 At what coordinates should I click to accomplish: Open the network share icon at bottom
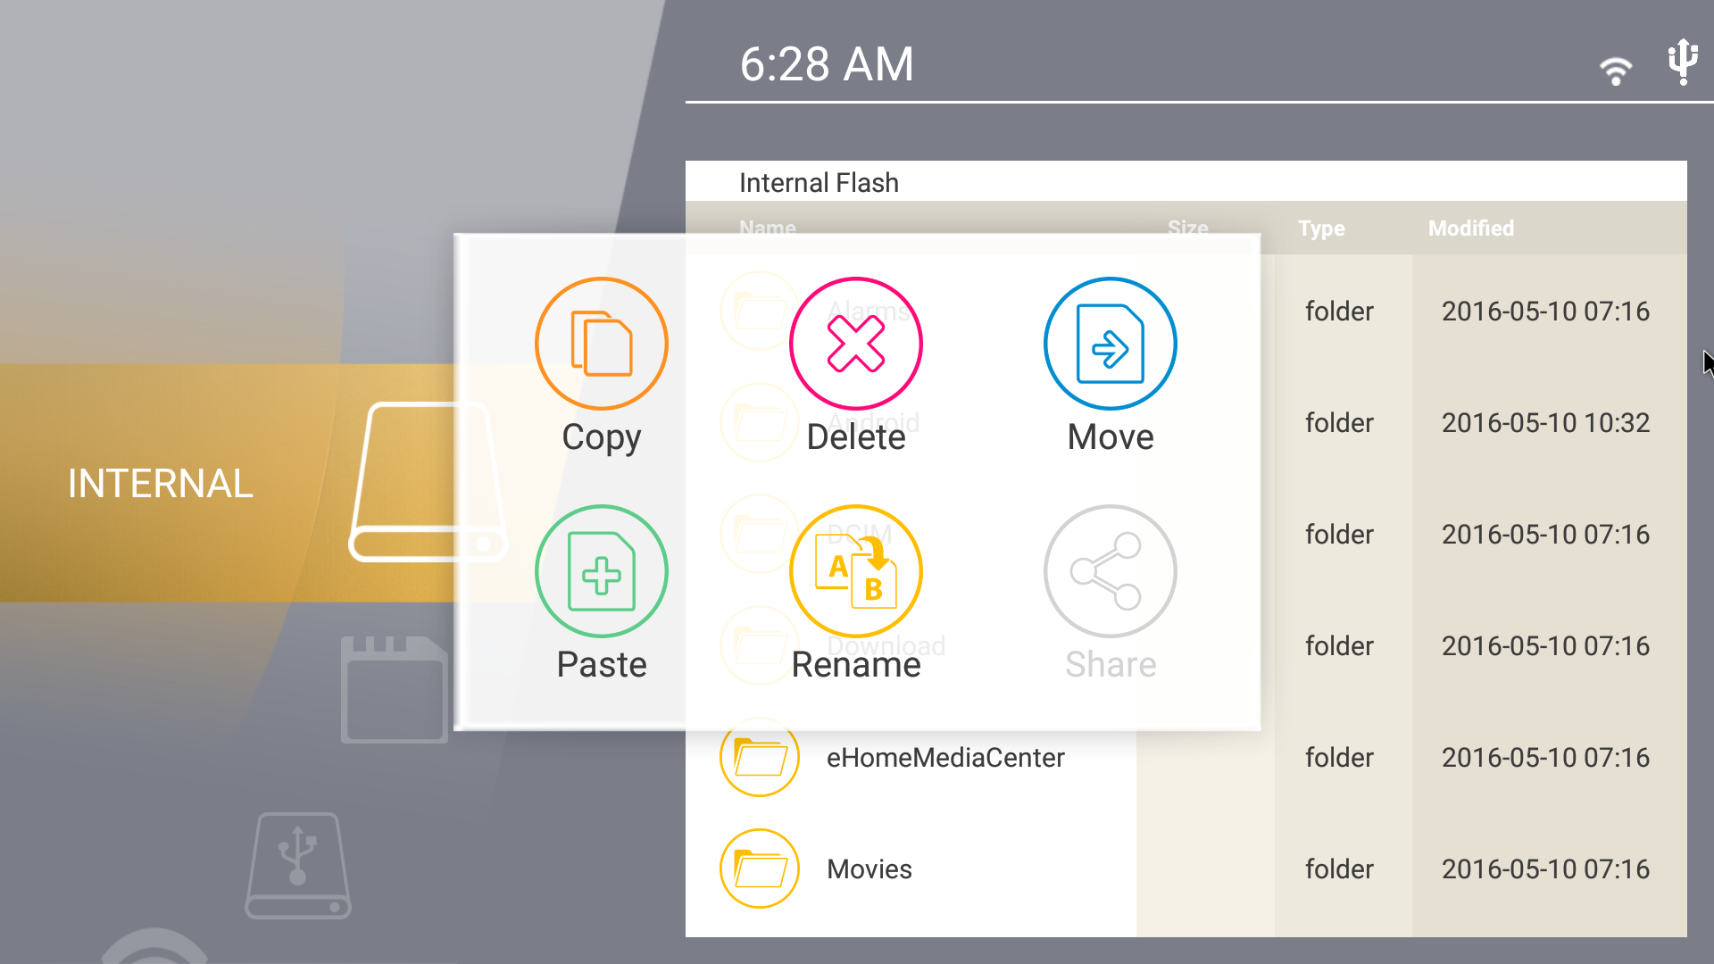(x=154, y=946)
